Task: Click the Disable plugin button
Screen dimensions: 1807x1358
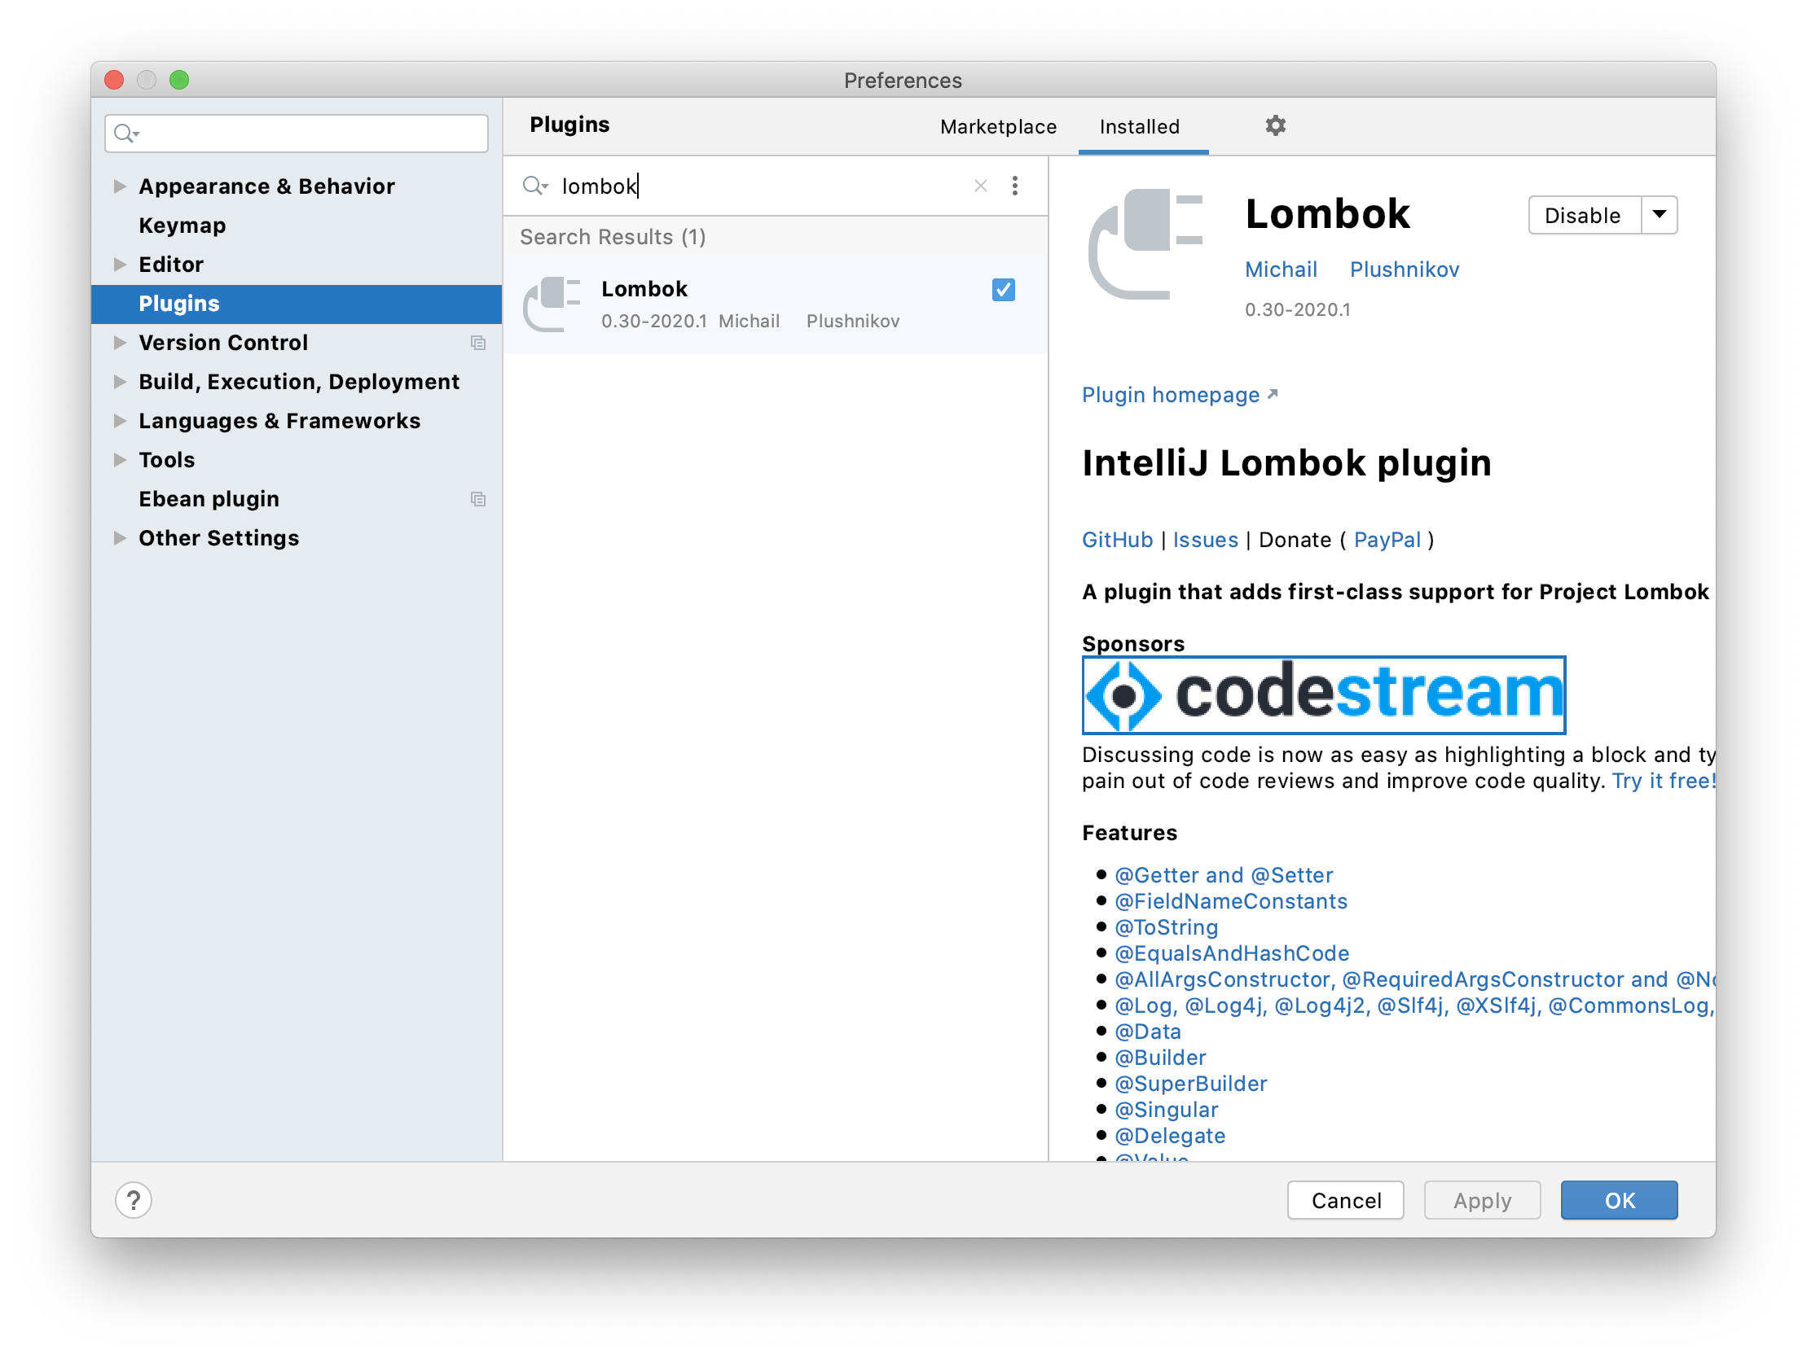Action: pos(1583,215)
